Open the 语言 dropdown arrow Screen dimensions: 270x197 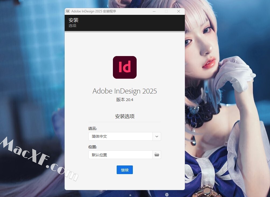[x=157, y=136]
